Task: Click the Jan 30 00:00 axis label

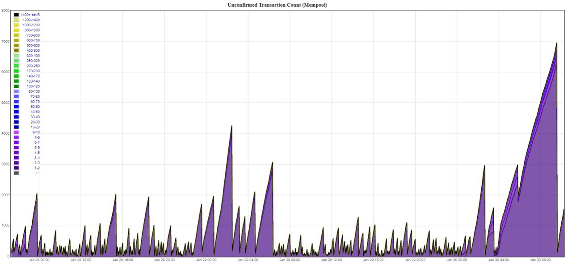Action: tap(457, 260)
